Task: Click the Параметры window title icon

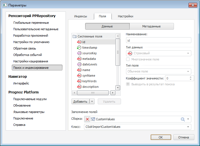Action: [x=5, y=5]
